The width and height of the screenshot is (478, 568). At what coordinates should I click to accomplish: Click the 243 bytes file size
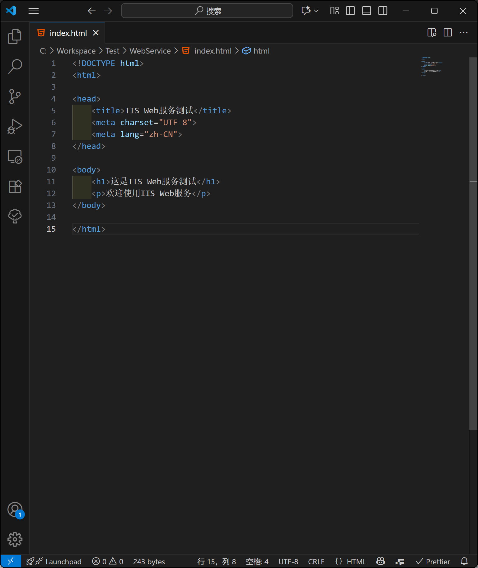[149, 561]
